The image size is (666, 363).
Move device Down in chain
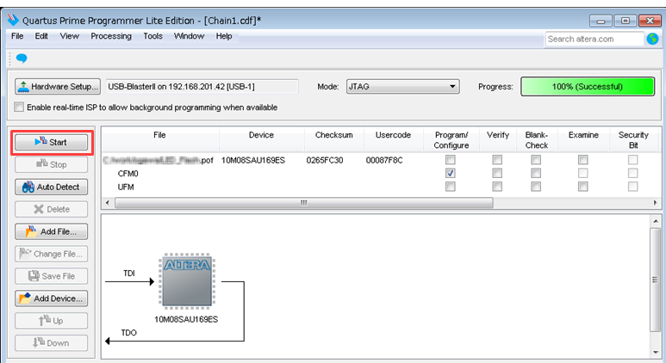click(x=52, y=343)
